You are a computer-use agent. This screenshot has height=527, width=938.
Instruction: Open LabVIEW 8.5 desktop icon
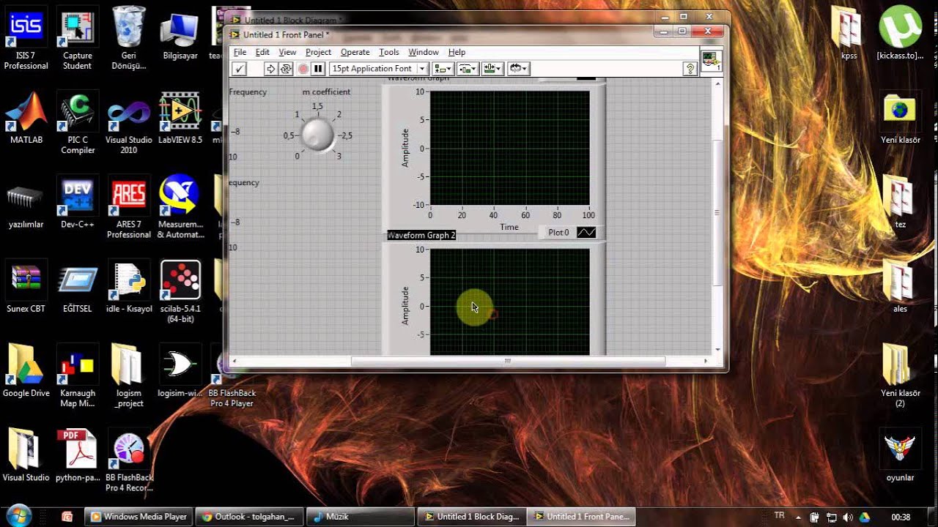pyautogui.click(x=180, y=119)
